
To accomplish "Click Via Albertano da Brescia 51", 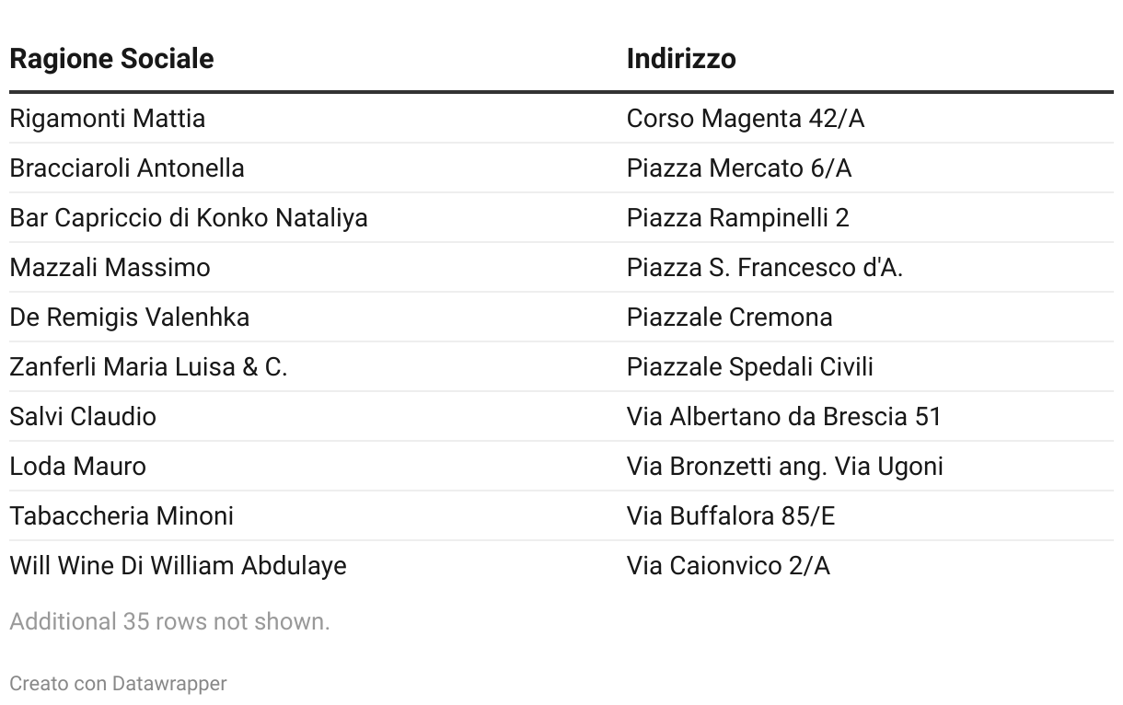I will pos(784,416).
